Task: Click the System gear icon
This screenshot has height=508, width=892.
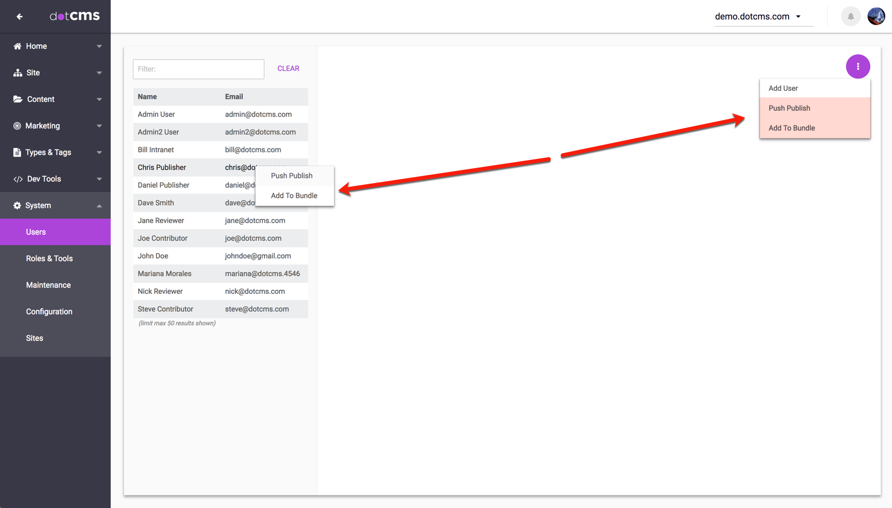Action: (x=18, y=206)
